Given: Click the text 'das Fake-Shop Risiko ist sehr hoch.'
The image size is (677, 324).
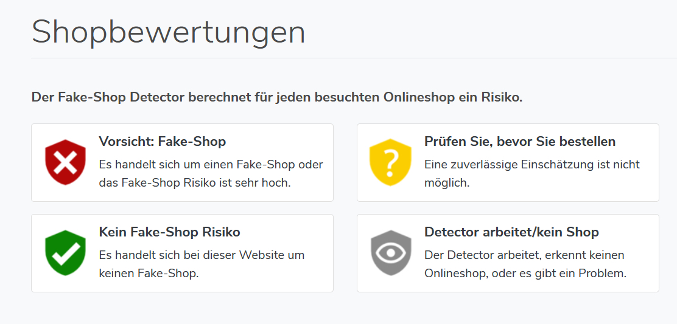Looking at the screenshot, I should (195, 183).
